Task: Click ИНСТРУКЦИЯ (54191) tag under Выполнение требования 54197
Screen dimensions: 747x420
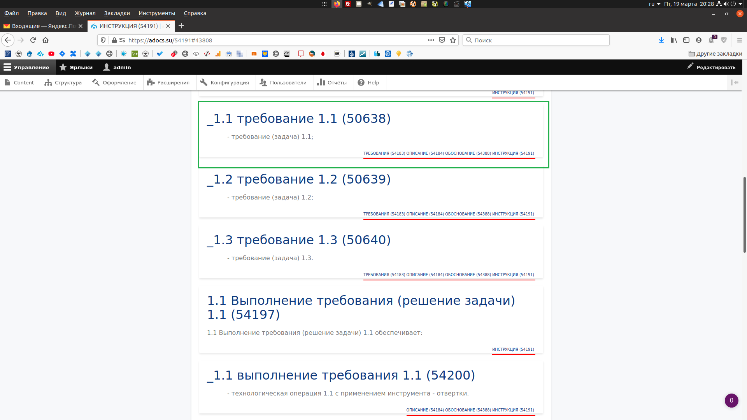Action: (513, 349)
